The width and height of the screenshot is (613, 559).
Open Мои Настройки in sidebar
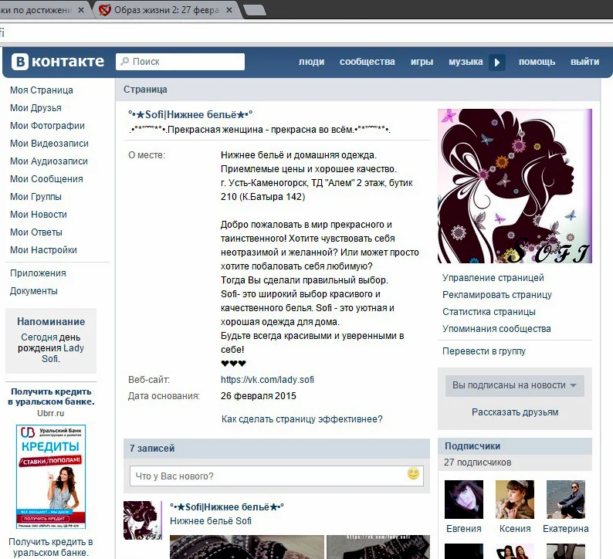43,250
